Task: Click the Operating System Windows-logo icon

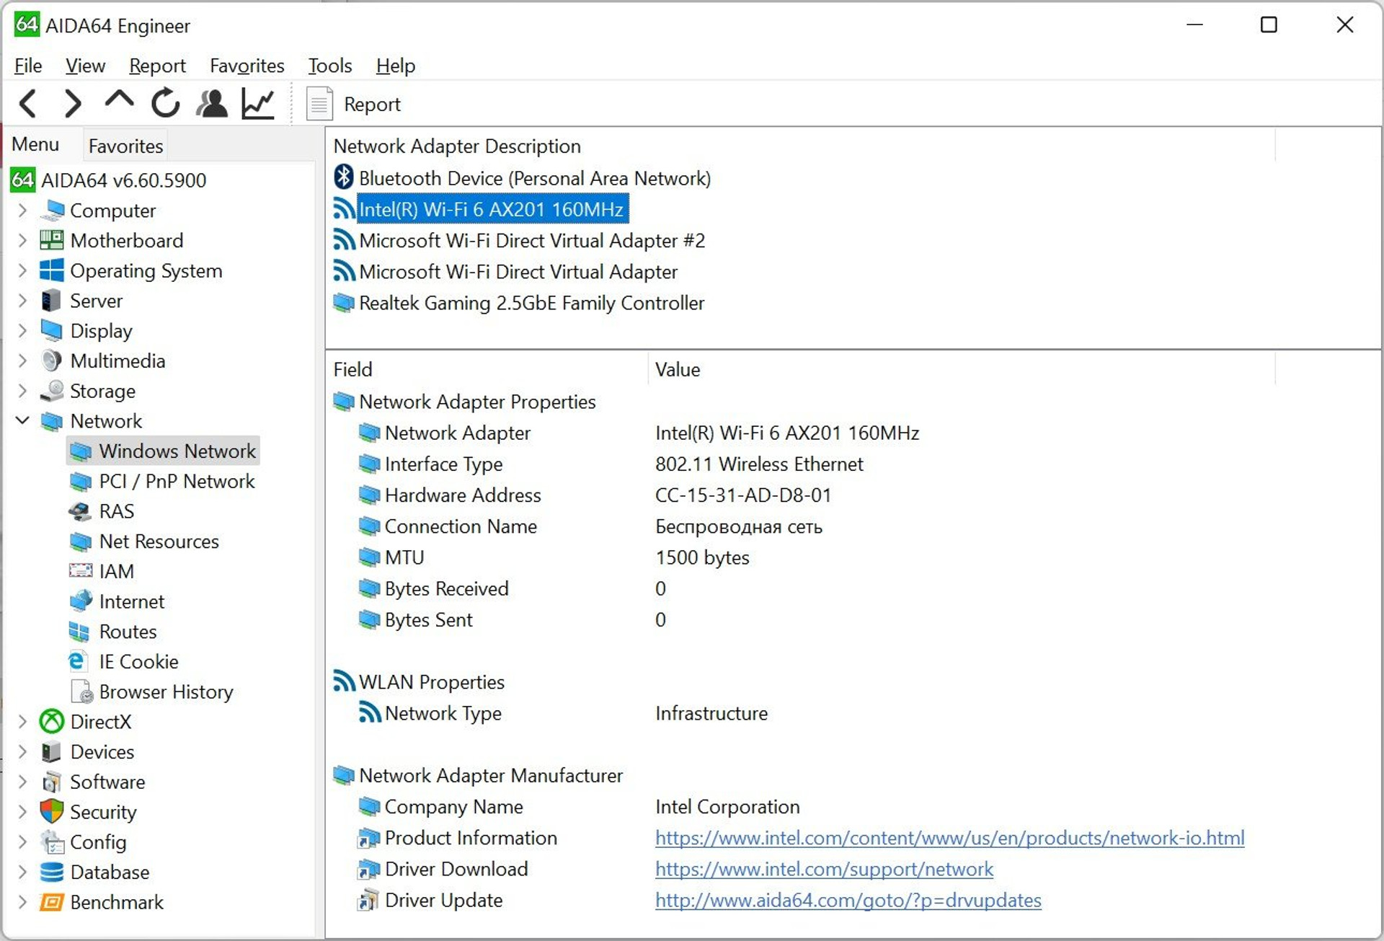Action: pyautogui.click(x=52, y=270)
